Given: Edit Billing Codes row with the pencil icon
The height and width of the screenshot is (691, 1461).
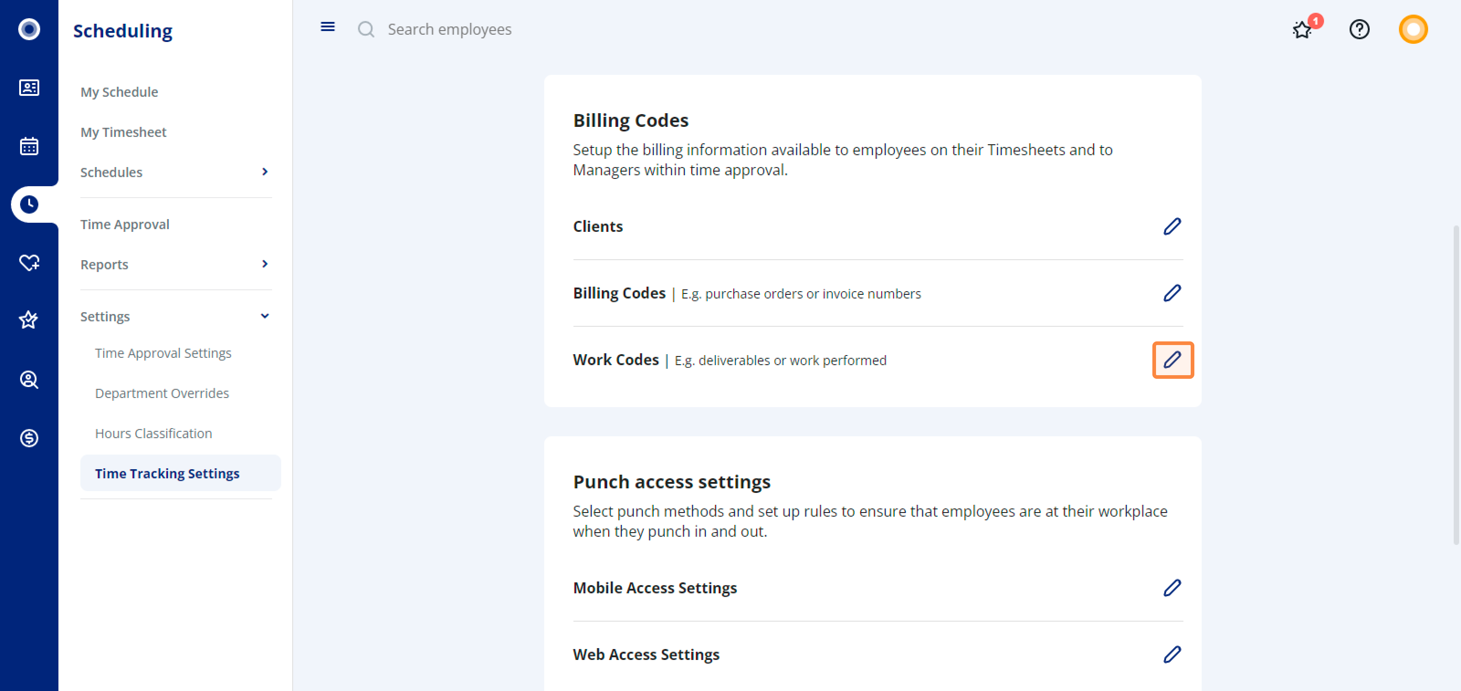Looking at the screenshot, I should 1172,293.
